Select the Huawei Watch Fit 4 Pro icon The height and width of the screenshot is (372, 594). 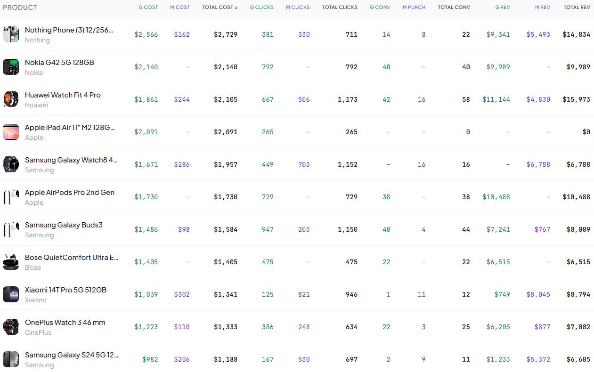pyautogui.click(x=10, y=99)
